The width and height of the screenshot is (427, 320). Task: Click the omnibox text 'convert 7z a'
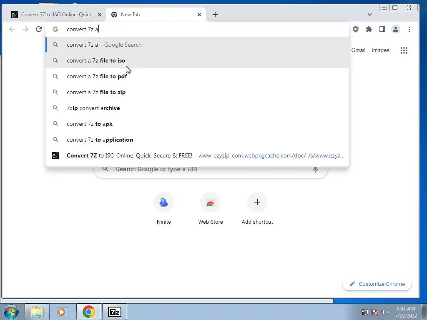pos(83,30)
